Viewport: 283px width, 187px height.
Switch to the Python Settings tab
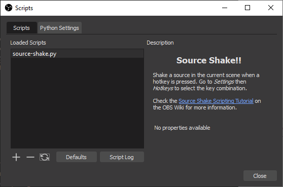point(59,28)
